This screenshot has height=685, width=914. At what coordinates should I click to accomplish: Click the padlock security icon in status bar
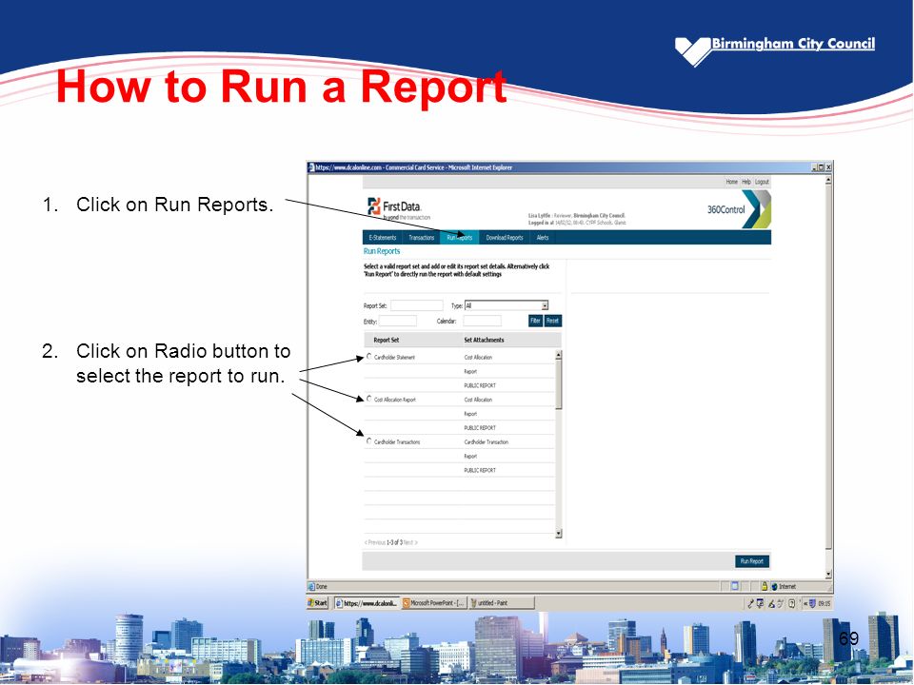click(x=764, y=587)
